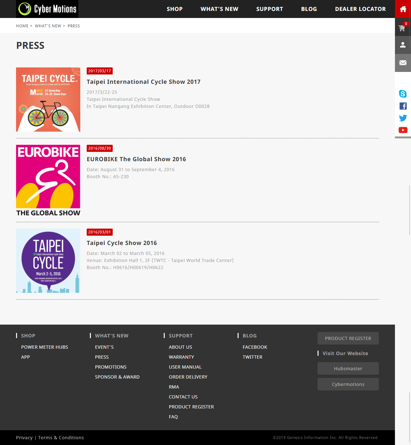This screenshot has height=445, width=411.
Task: Click footer WHAT'S NEW heading
Action: (112, 336)
